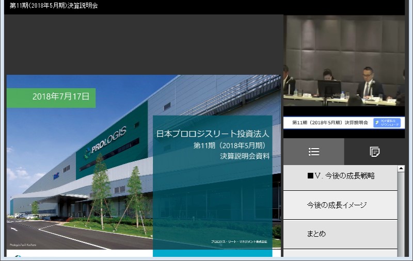Viewport: 413px width, 261px height.
Task: Select the 今後の成長イメージ chapter
Action: pos(340,205)
